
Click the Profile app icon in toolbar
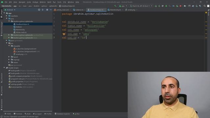point(173,6)
